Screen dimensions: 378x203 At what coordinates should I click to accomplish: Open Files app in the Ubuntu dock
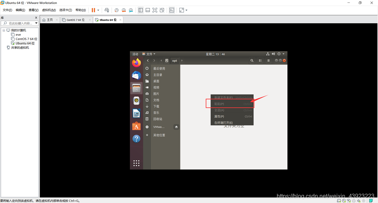137,88
